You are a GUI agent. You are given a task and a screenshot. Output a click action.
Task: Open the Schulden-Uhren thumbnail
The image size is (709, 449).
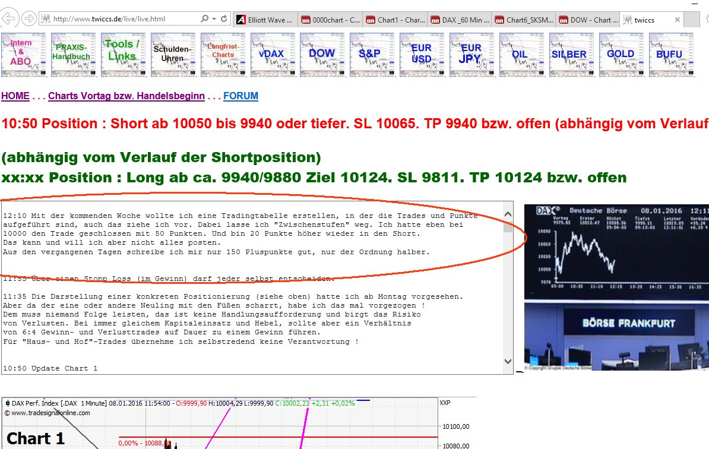point(173,55)
